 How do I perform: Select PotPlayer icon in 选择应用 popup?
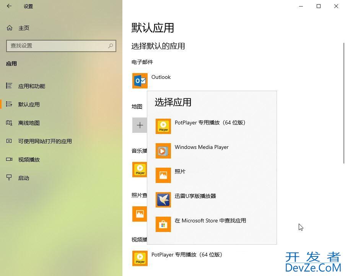(163, 126)
